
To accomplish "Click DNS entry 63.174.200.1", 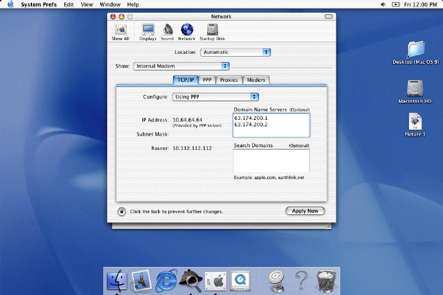I will click(x=251, y=118).
